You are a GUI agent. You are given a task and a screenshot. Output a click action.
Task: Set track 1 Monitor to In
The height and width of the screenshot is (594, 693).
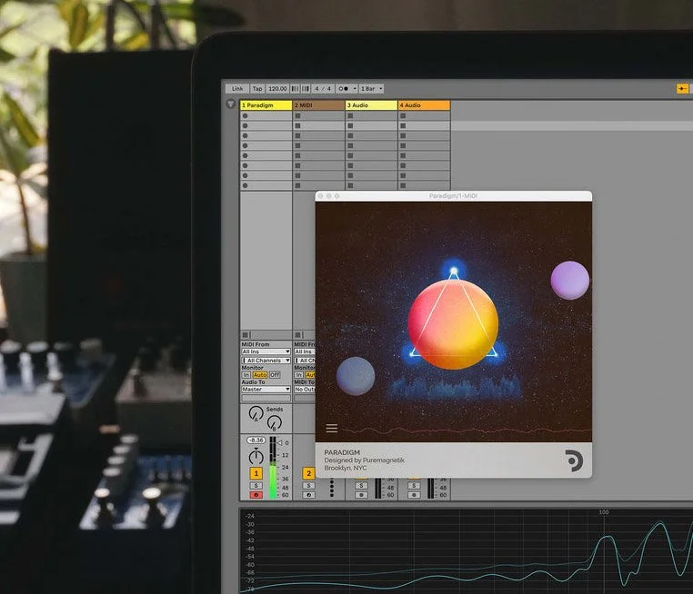[246, 375]
